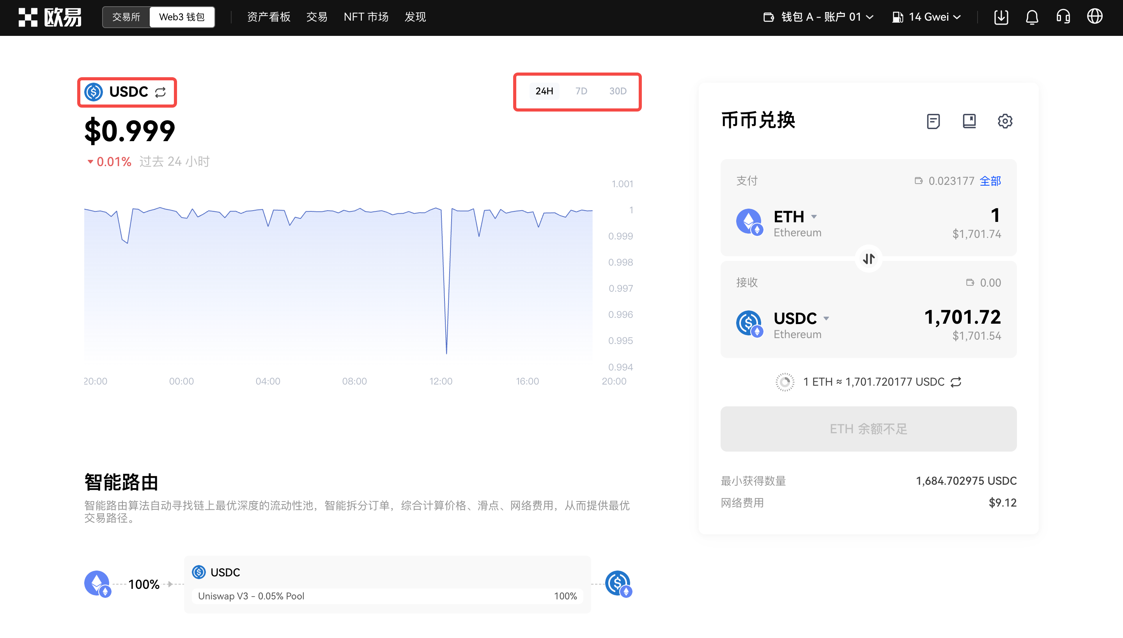Click the USDC chart swap-pair icon

pos(160,92)
